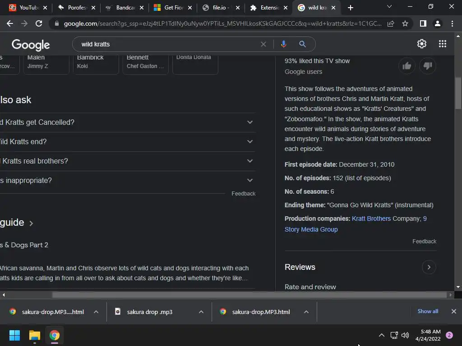Go back to previous page
The width and height of the screenshot is (462, 346).
(x=10, y=23)
